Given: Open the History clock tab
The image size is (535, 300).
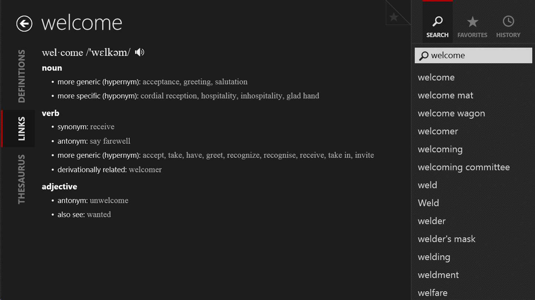Looking at the screenshot, I should 508,26.
